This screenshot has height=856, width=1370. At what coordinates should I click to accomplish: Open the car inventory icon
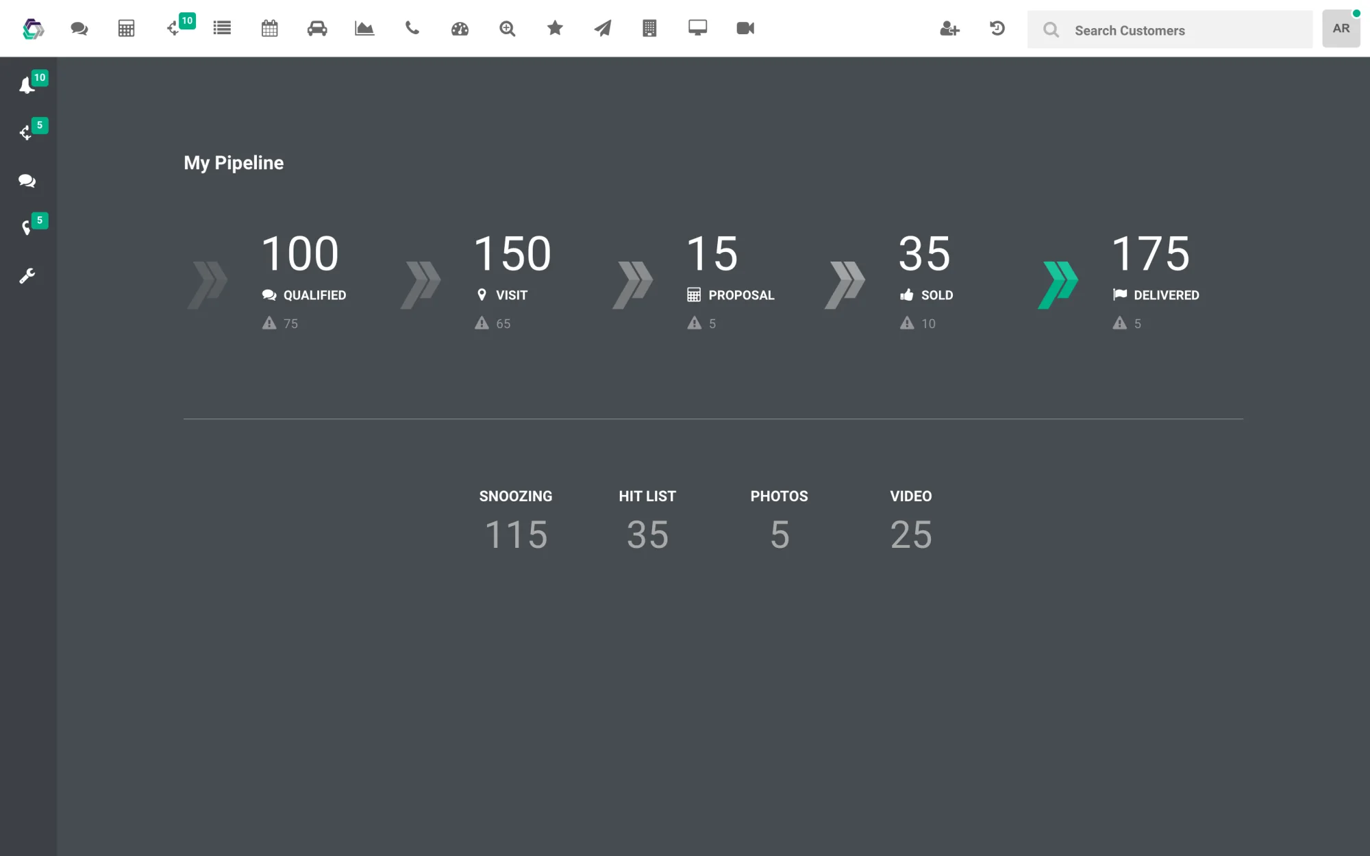click(x=317, y=28)
